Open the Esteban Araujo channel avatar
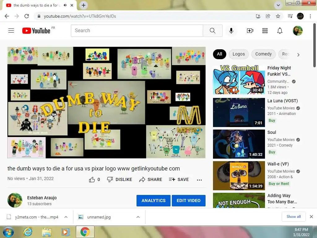317x238 pixels. click(x=15, y=201)
